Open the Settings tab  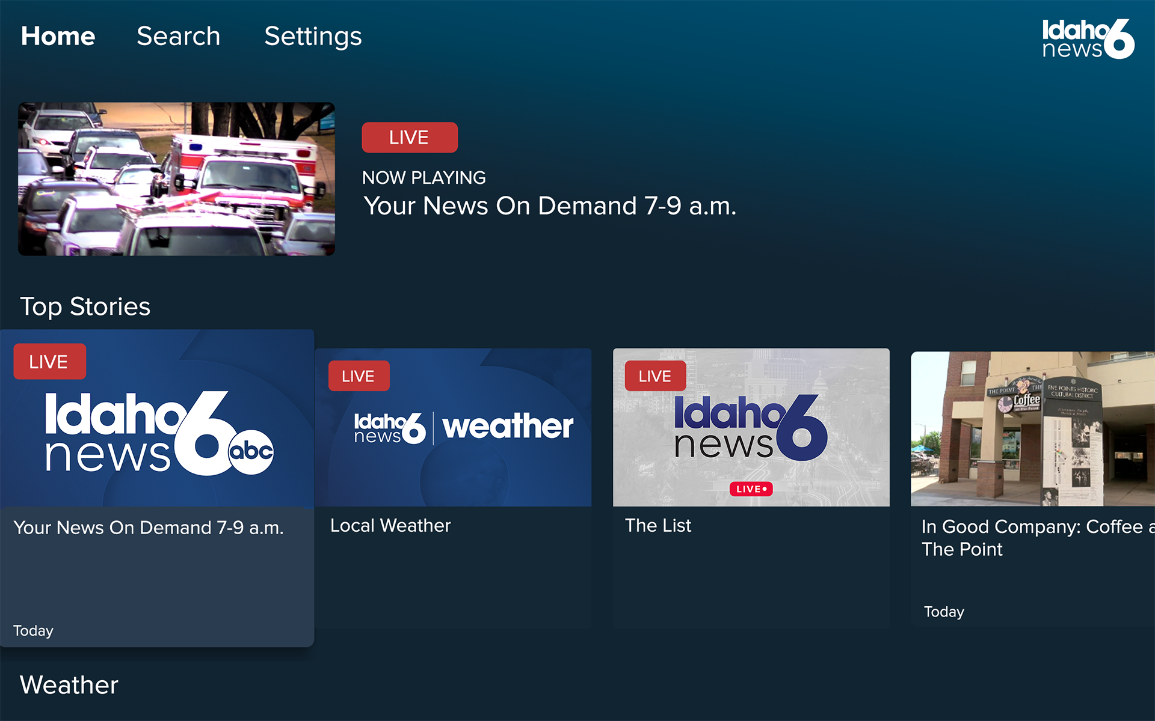pyautogui.click(x=313, y=37)
